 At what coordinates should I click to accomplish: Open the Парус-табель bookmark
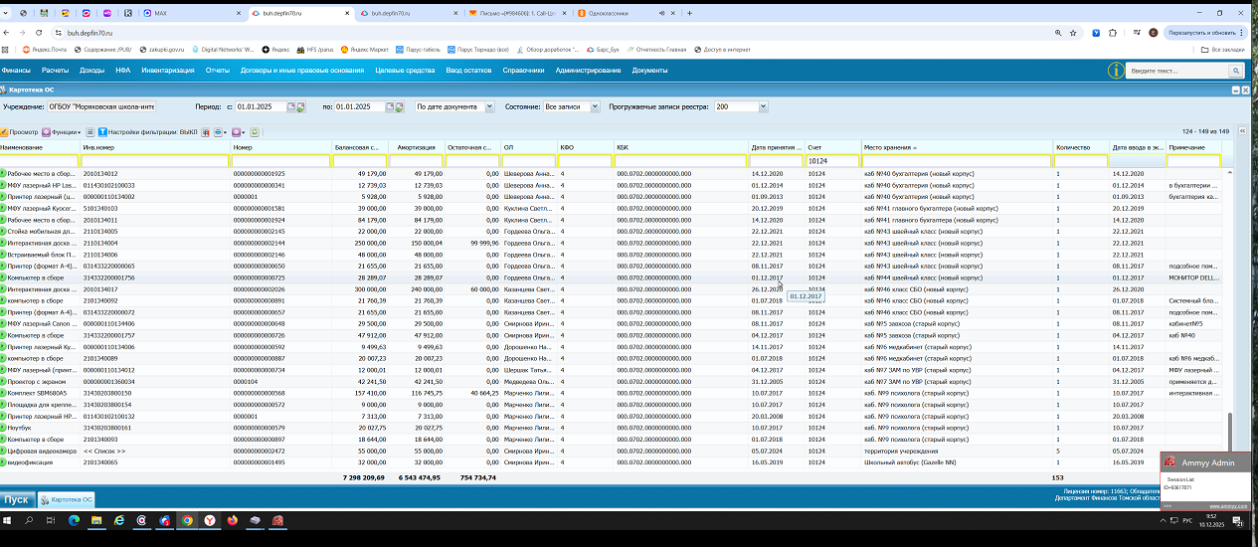point(418,49)
